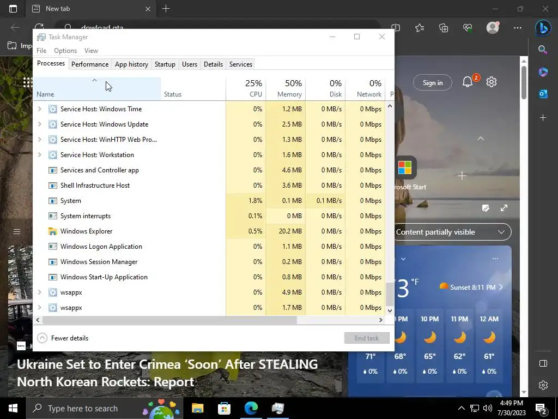Open Microsoft Store from the taskbar

[224, 408]
